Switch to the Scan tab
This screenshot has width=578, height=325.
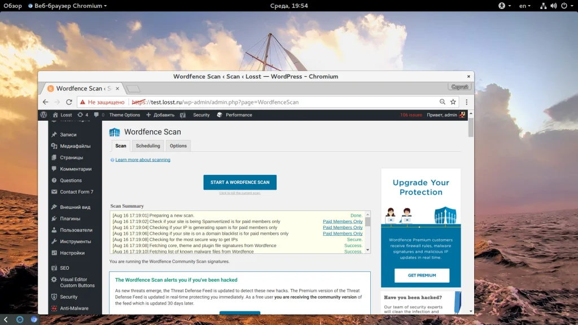click(121, 146)
